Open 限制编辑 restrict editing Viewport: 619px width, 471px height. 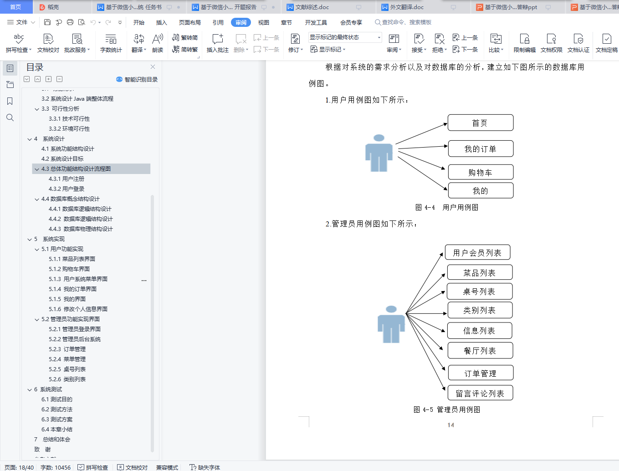pos(525,43)
